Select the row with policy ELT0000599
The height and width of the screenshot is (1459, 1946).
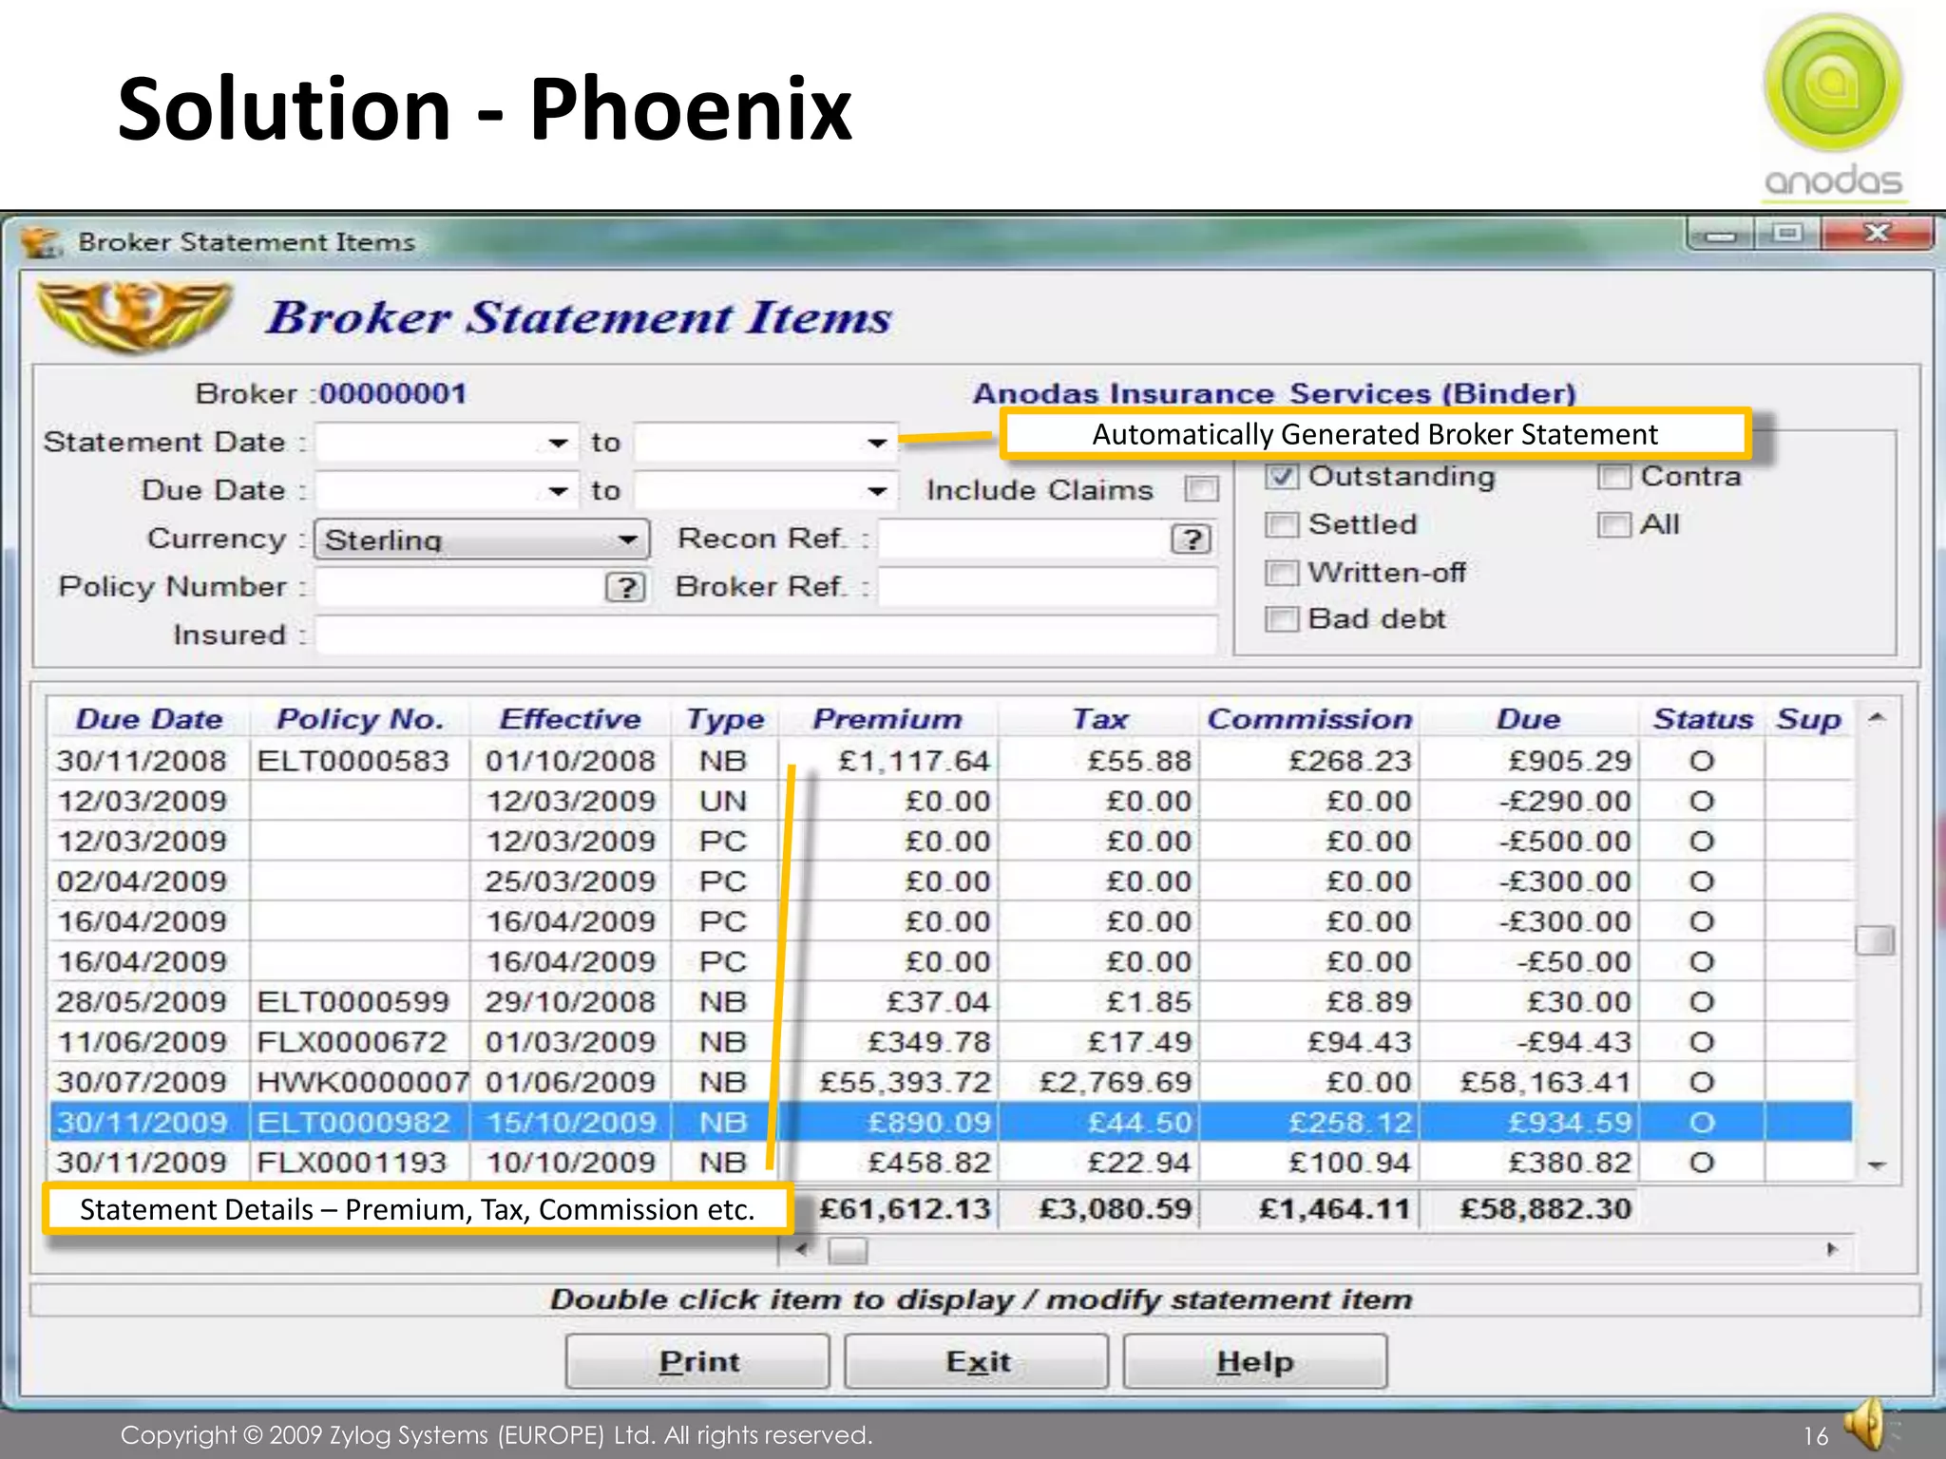click(950, 1002)
